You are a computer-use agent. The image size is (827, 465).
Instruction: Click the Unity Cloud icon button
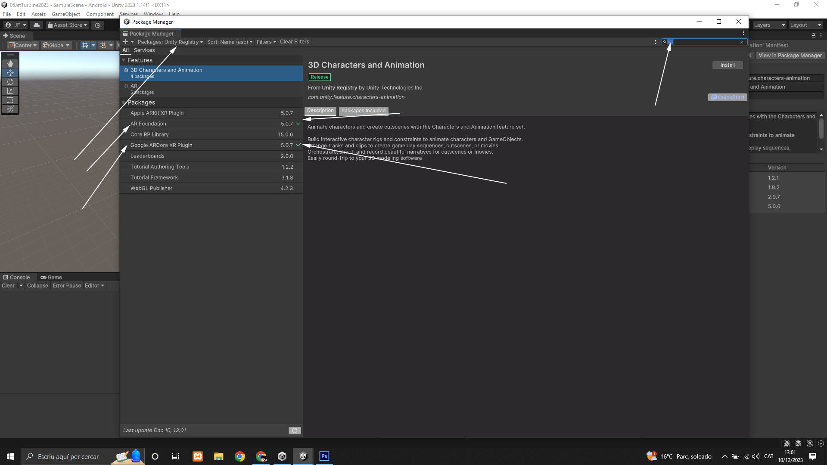(37, 25)
